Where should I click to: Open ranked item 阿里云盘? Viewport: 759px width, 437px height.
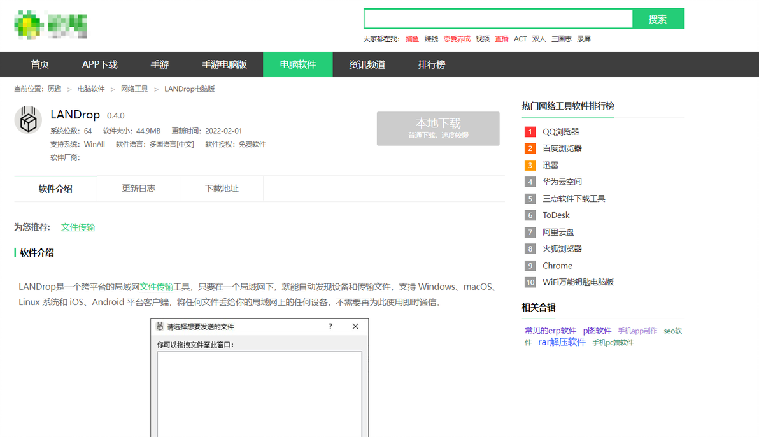coord(558,232)
